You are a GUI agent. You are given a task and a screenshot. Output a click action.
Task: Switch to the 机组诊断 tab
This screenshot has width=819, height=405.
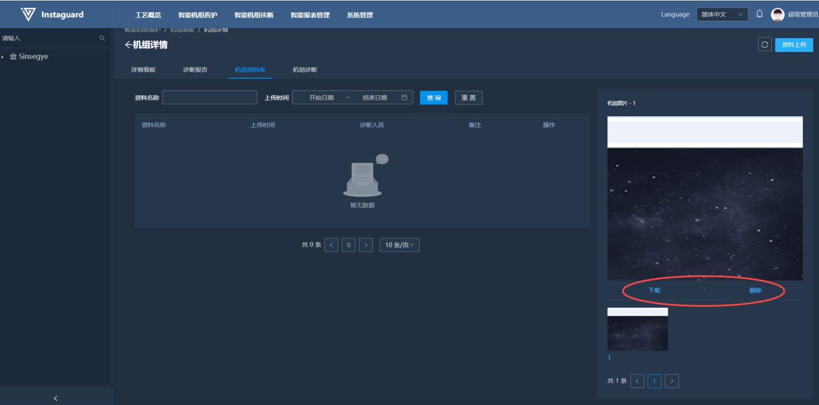pos(304,70)
